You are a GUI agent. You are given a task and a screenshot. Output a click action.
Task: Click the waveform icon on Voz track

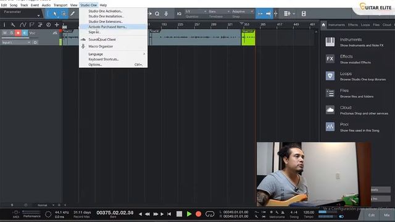coord(55,33)
